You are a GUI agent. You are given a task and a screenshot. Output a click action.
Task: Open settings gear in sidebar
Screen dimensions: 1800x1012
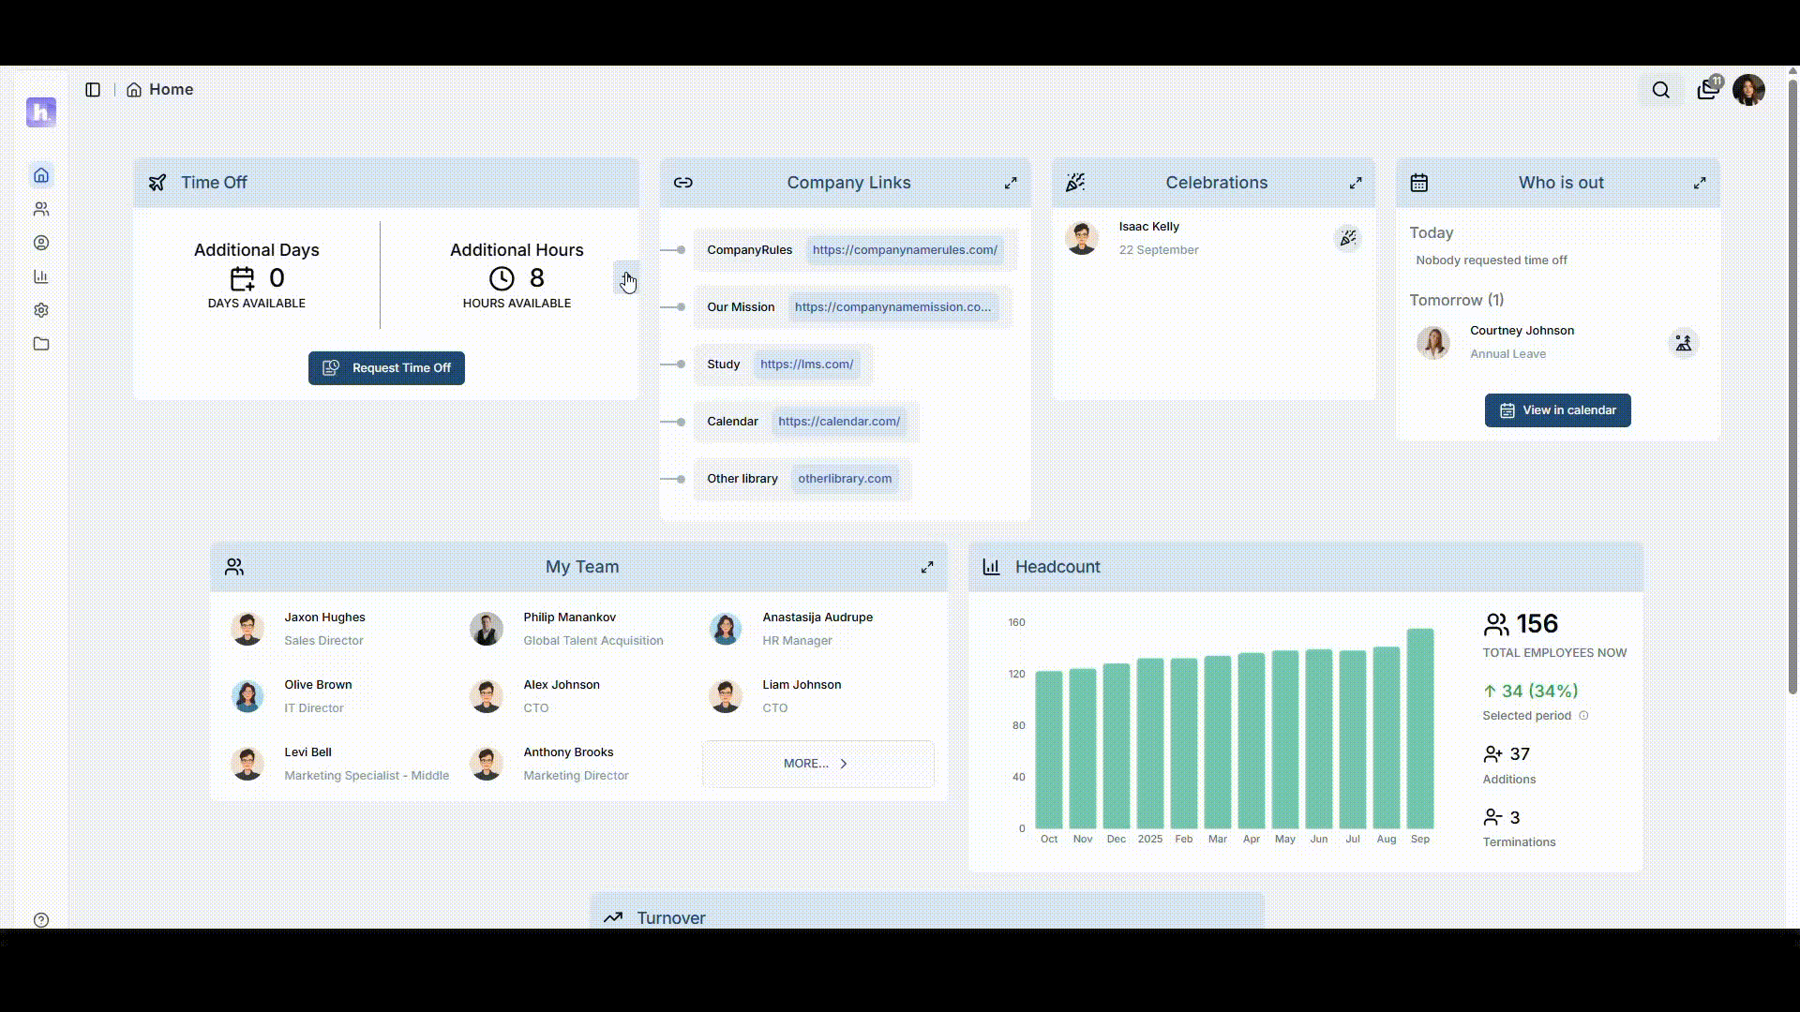[x=41, y=310]
